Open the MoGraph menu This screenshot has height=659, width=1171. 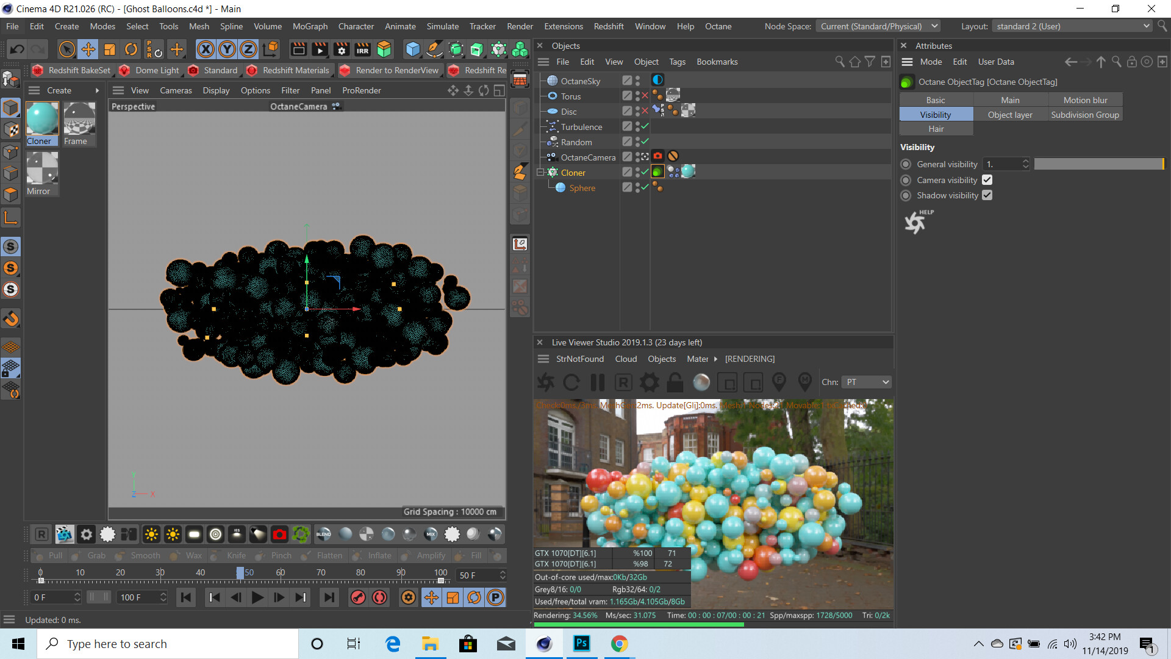[310, 26]
